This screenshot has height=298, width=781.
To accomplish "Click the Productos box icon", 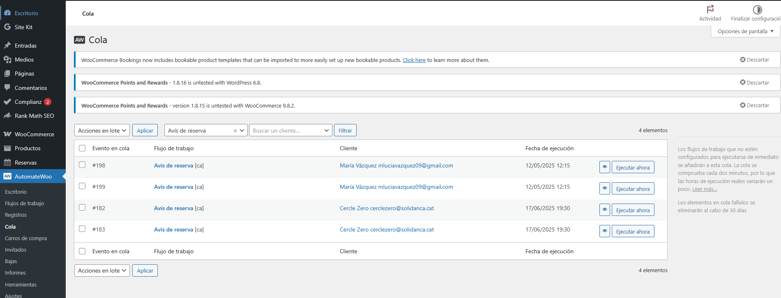I will (7, 148).
